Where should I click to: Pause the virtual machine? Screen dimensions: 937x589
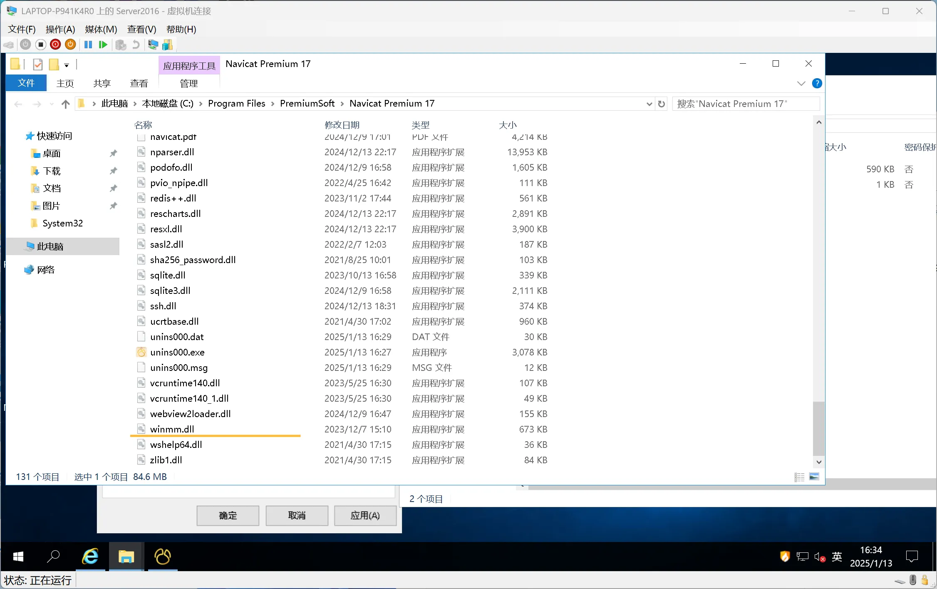point(88,45)
